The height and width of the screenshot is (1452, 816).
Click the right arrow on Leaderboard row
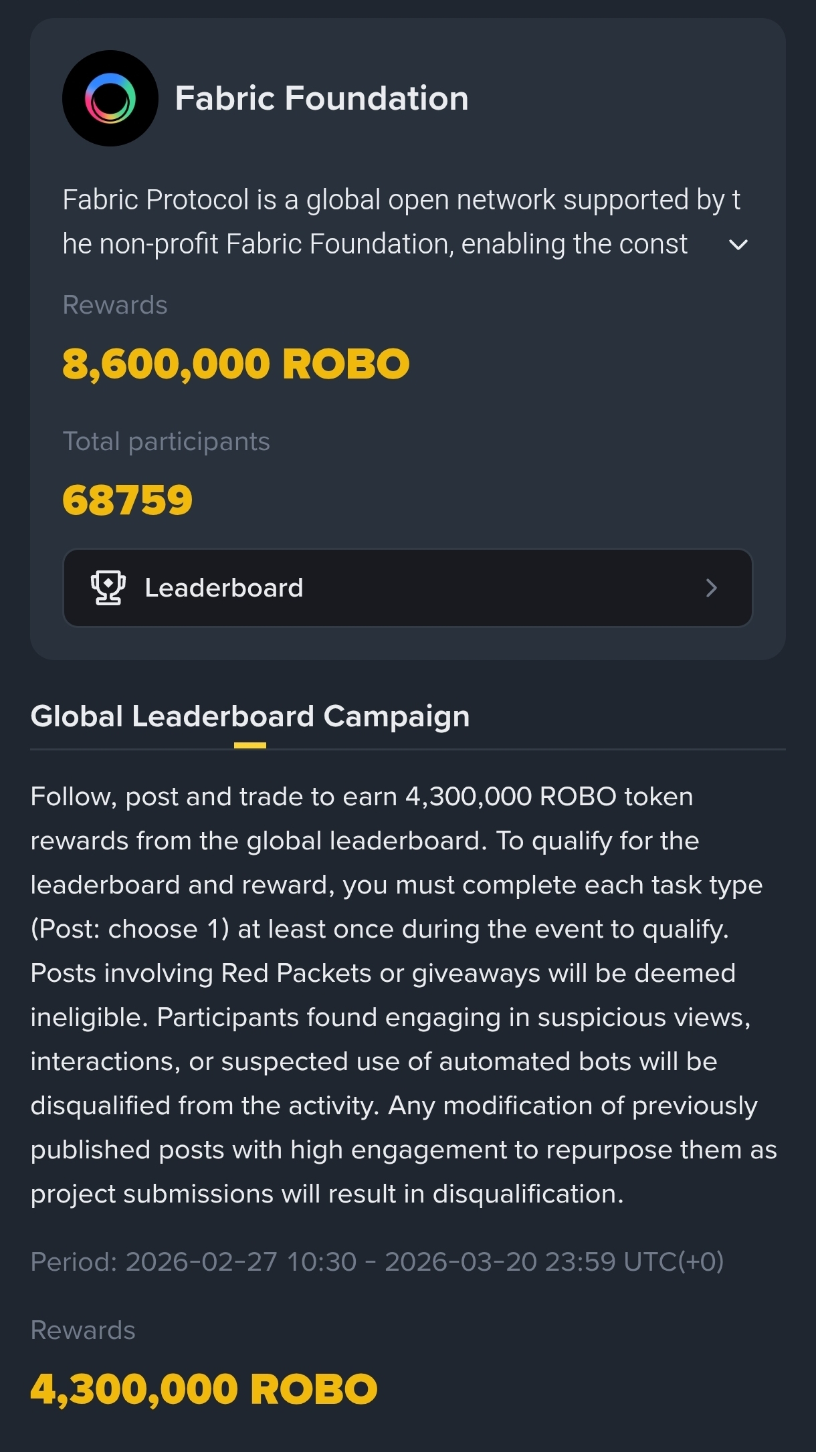point(711,588)
